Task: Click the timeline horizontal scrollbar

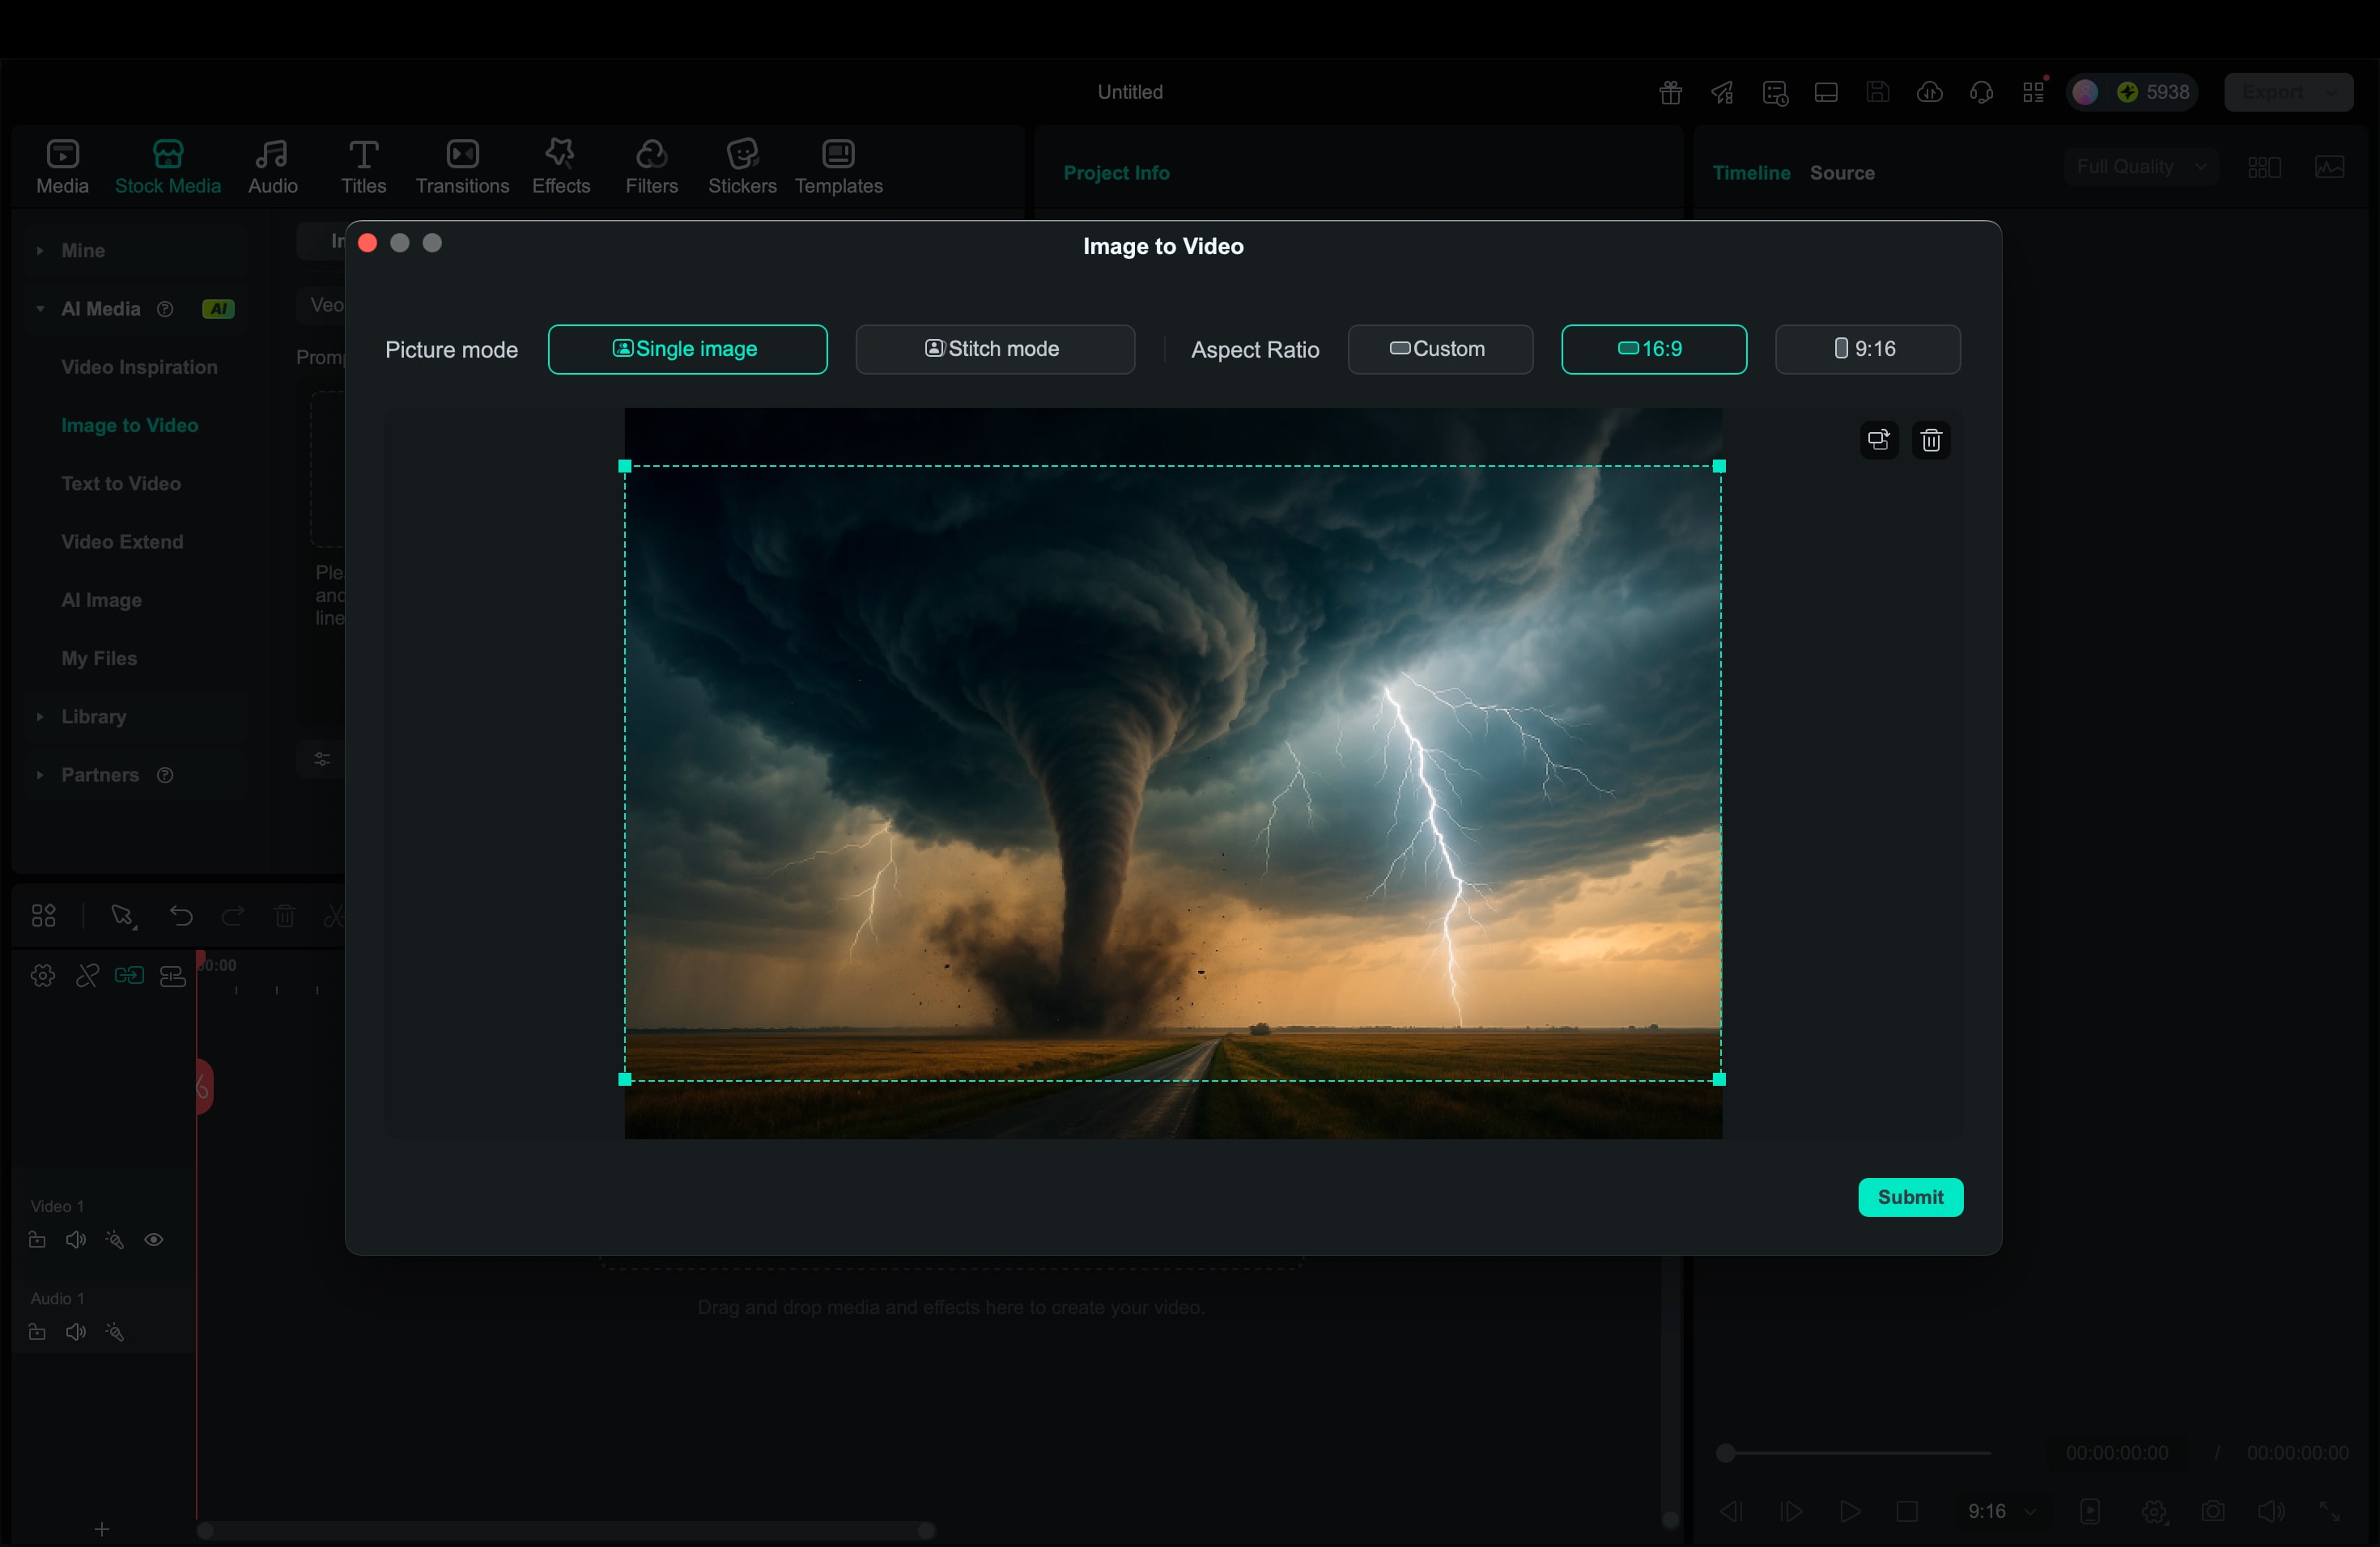Action: click(565, 1529)
